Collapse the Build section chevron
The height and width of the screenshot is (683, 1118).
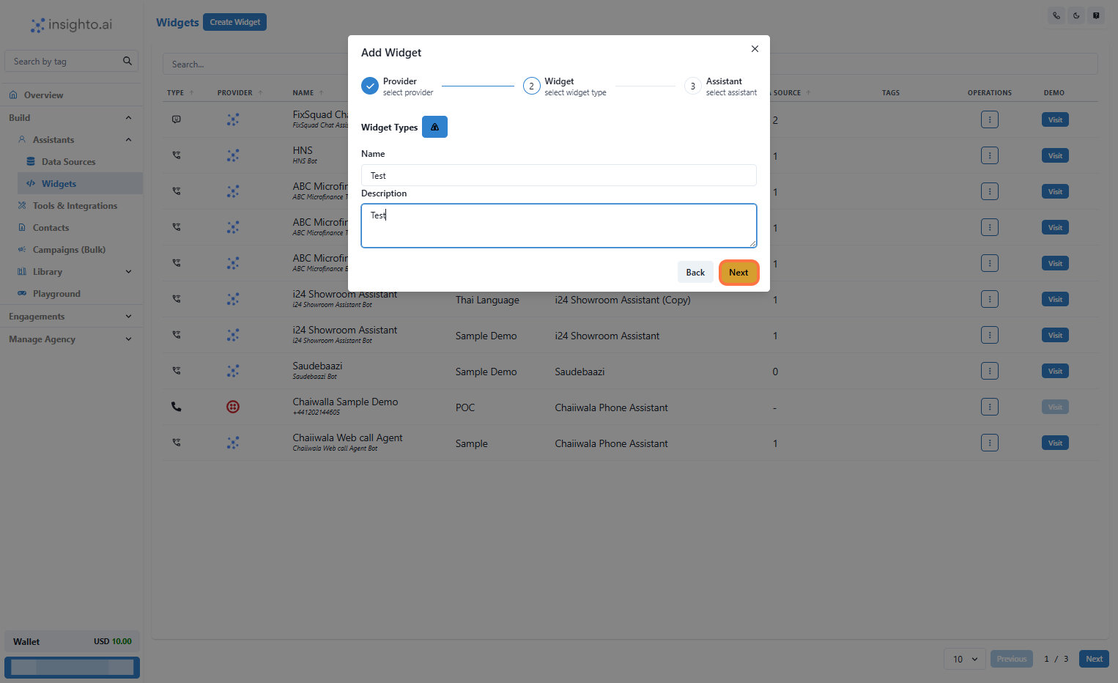[129, 118]
